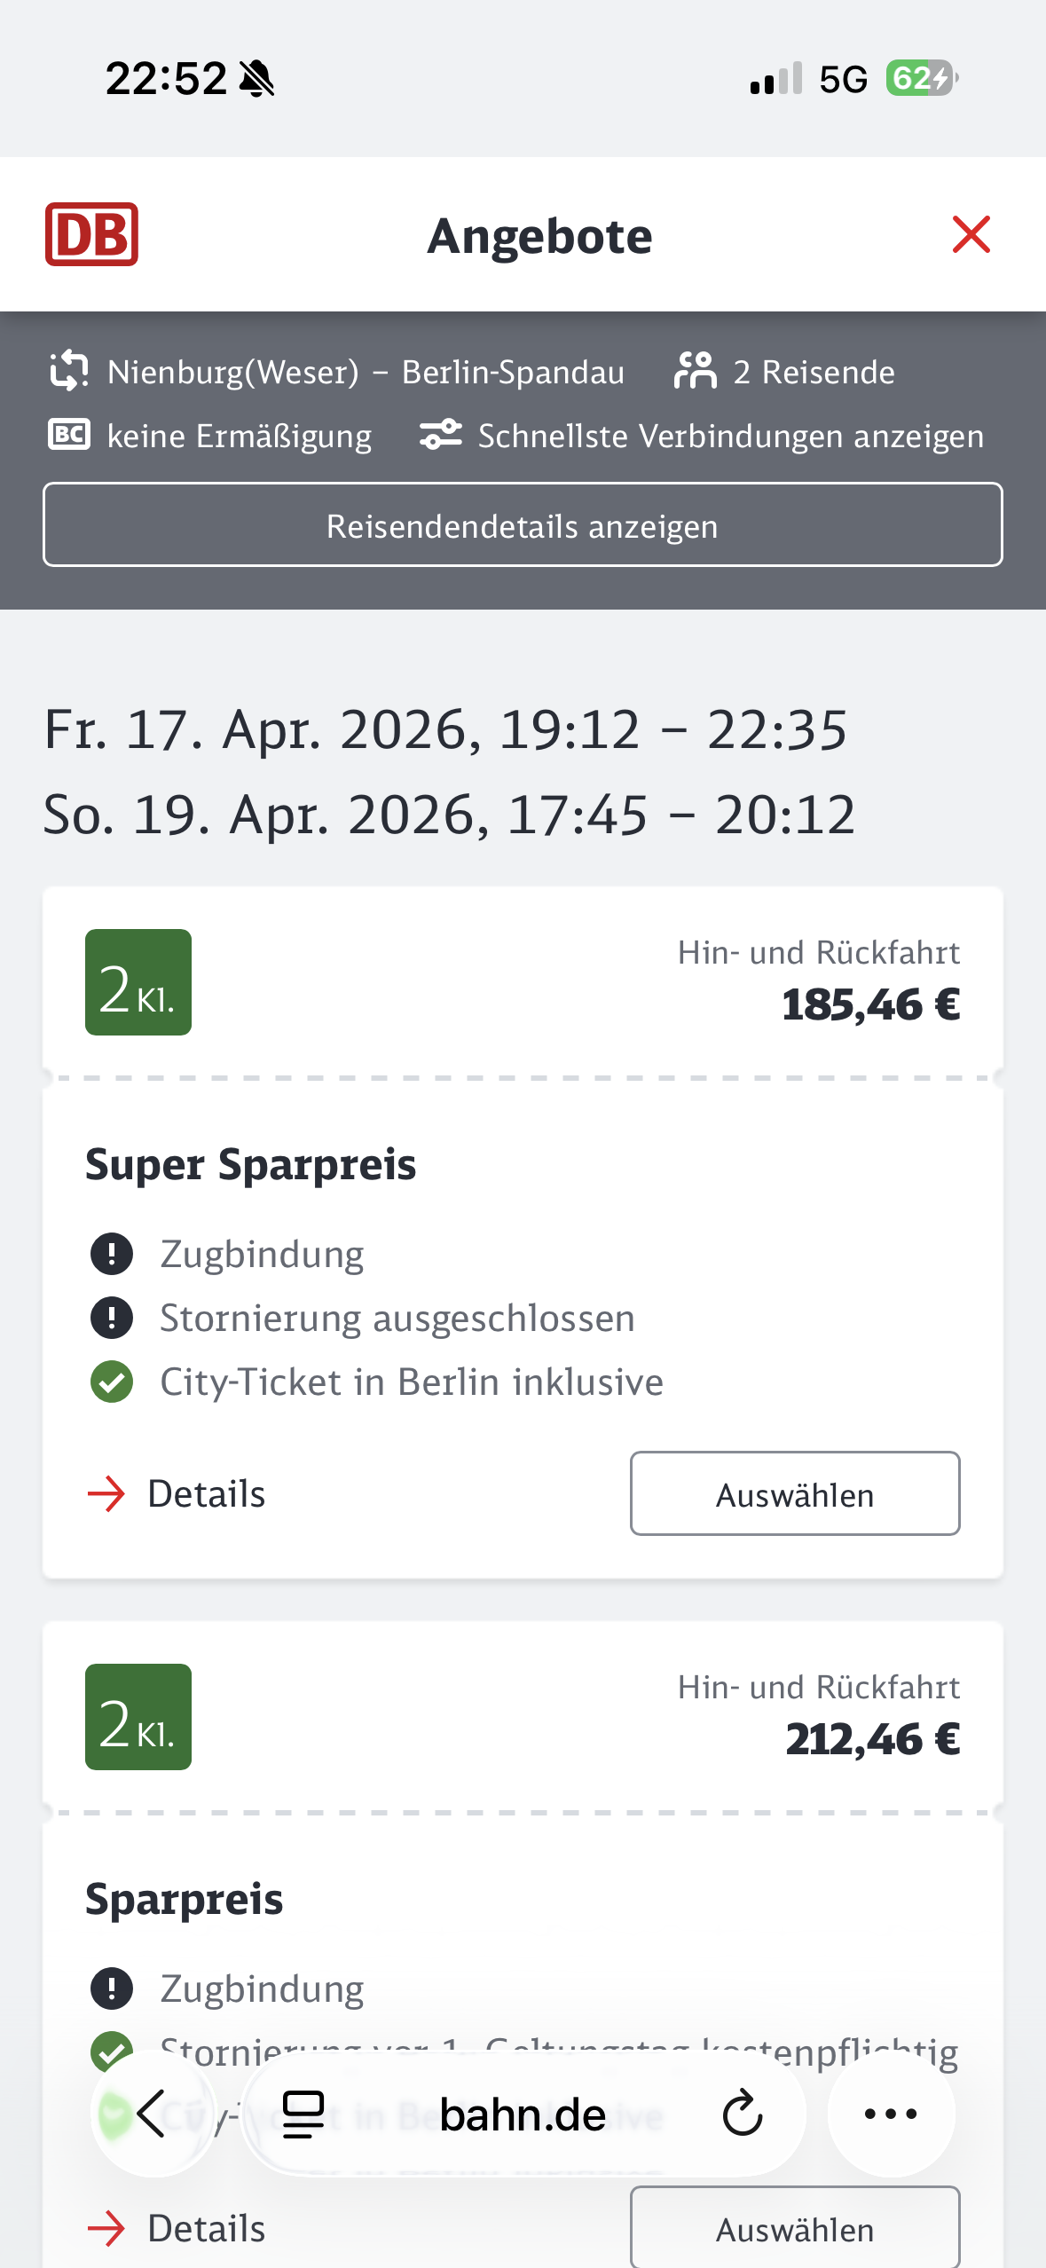Show Reisendendetails anzeigen
The image size is (1046, 2268).
coord(523,525)
